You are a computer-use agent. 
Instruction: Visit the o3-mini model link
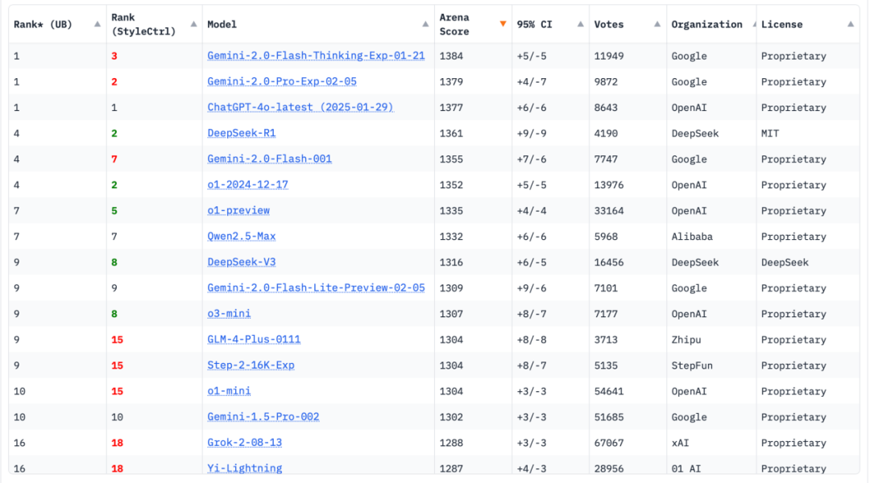click(x=230, y=314)
